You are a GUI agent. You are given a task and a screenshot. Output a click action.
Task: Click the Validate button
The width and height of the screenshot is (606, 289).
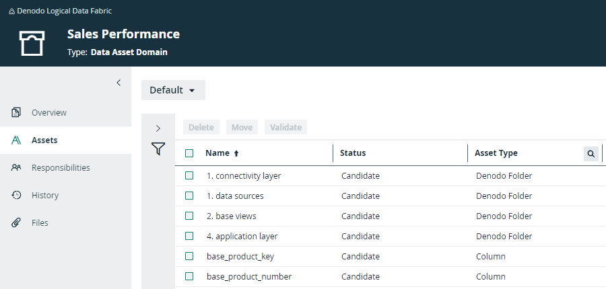click(285, 127)
